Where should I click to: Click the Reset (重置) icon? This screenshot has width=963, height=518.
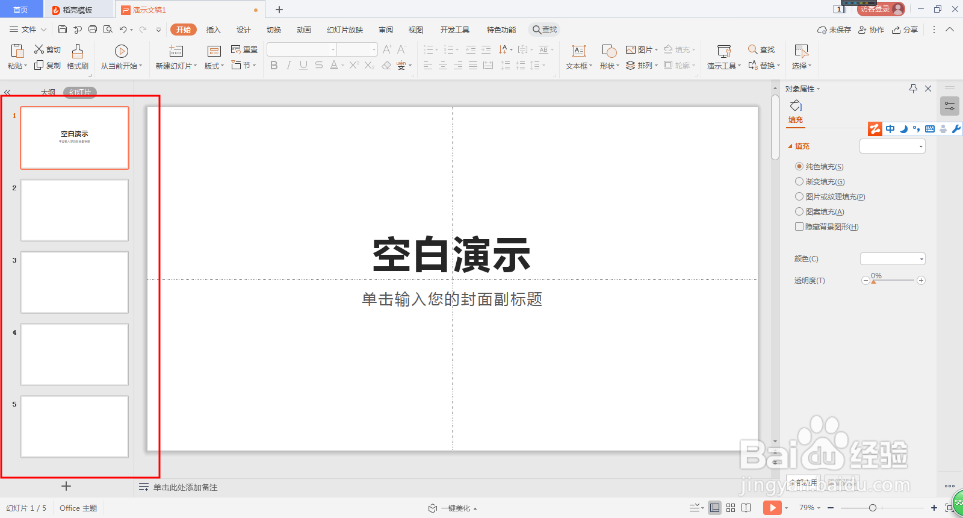point(236,49)
